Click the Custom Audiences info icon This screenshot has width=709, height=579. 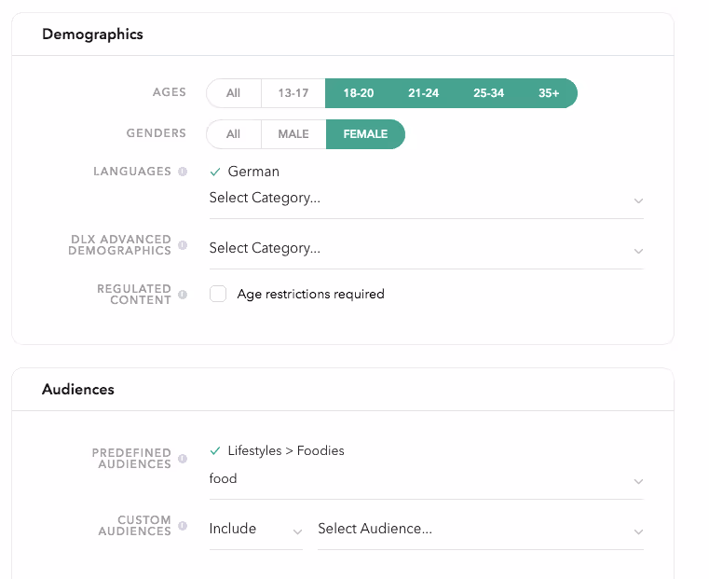[x=183, y=526]
